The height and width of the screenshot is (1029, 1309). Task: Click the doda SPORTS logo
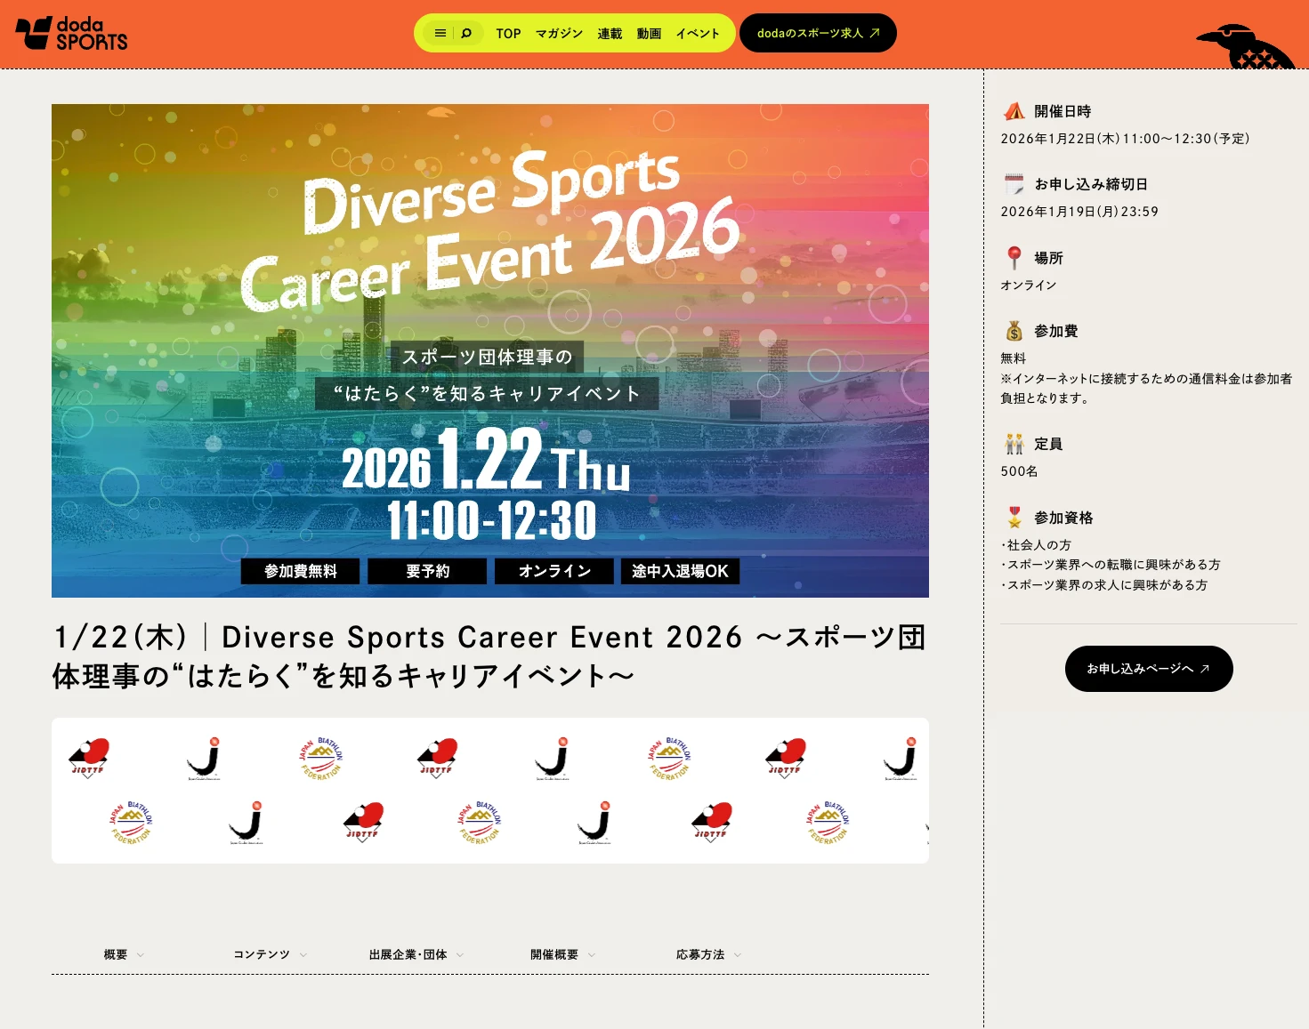pos(72,34)
